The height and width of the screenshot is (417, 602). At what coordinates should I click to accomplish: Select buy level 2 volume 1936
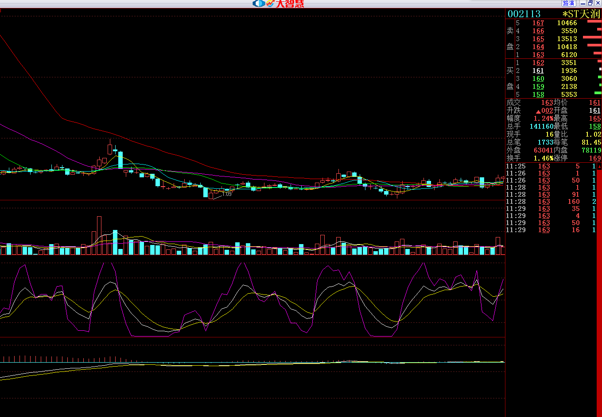click(569, 71)
